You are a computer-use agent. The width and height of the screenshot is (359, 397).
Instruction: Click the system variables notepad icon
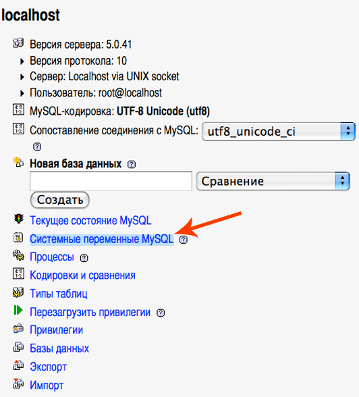pyautogui.click(x=18, y=238)
